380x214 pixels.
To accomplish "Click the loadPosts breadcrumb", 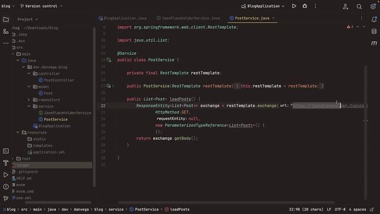I will 177,209.
